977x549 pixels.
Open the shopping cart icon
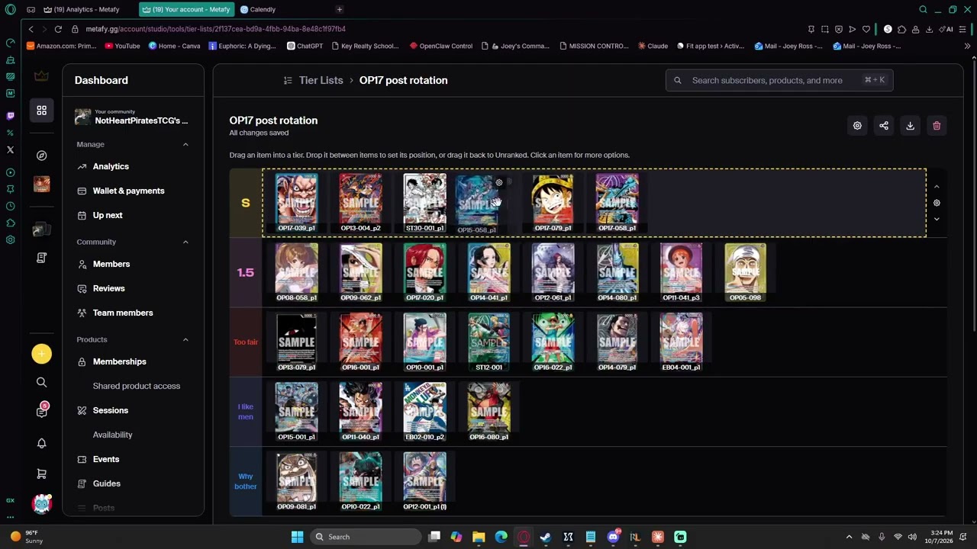pyautogui.click(x=41, y=474)
